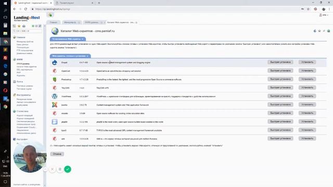
Task: Click the browser back arrow
Action: click(x=15, y=9)
